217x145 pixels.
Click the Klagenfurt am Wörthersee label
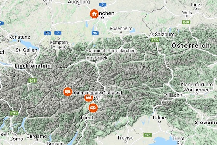tap(196, 87)
